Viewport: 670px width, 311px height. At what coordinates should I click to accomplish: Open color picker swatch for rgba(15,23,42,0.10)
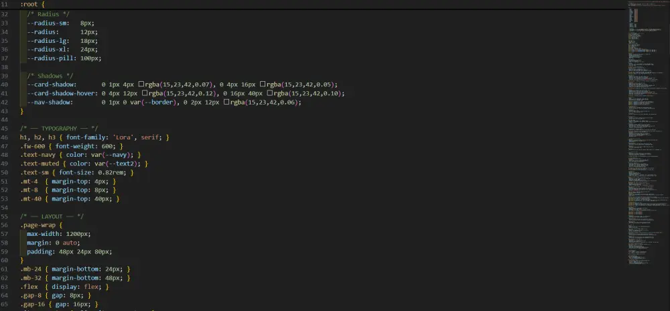(270, 94)
